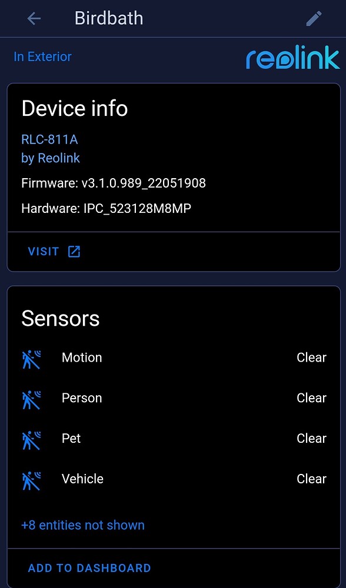The width and height of the screenshot is (346, 588).
Task: Select the Motion sensor icon
Action: click(x=31, y=358)
